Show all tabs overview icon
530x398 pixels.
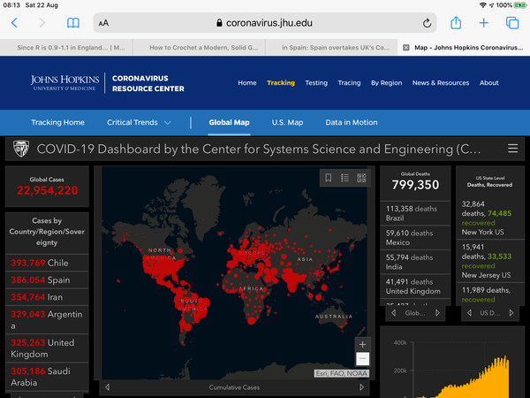tap(512, 23)
